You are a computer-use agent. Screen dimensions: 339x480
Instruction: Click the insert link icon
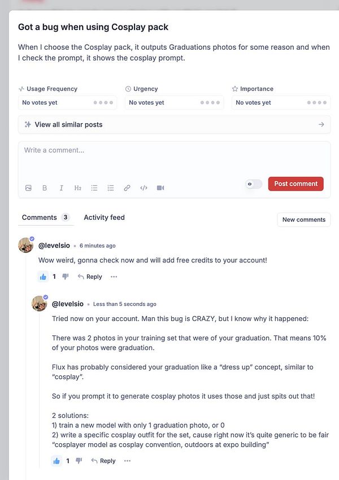pos(127,188)
